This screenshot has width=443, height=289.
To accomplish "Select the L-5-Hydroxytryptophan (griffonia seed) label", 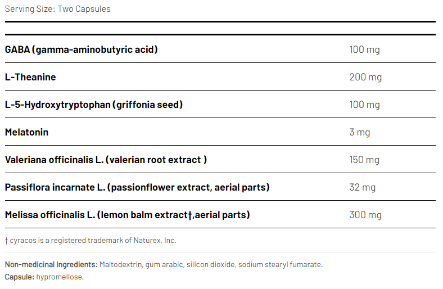I will (x=94, y=105).
